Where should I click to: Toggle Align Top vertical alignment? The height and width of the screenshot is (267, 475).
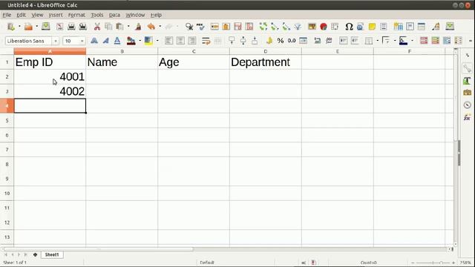click(232, 41)
